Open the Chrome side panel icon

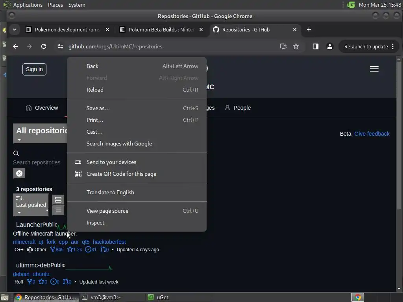(x=315, y=46)
